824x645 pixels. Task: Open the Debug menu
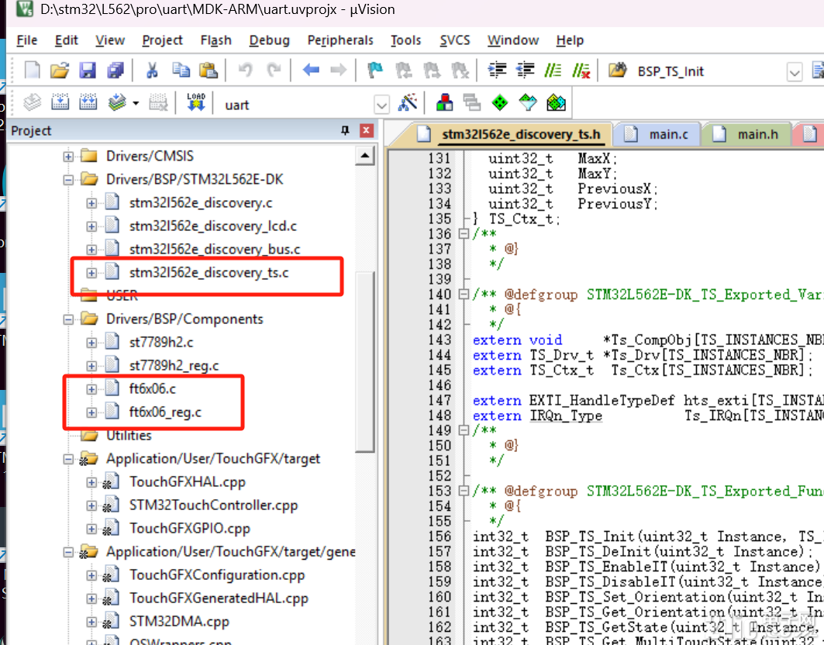[270, 40]
